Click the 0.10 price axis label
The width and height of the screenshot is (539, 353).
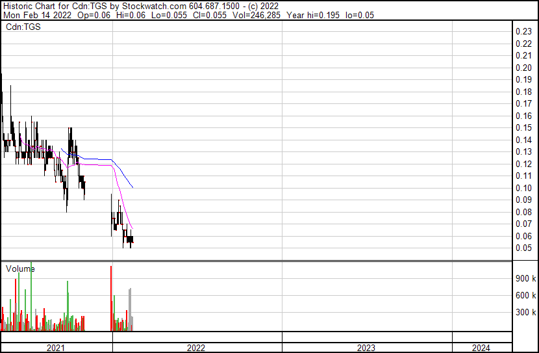pos(523,188)
